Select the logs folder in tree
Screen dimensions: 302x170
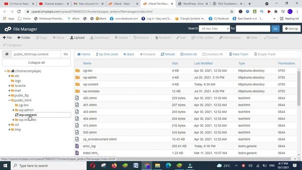coord(18,81)
